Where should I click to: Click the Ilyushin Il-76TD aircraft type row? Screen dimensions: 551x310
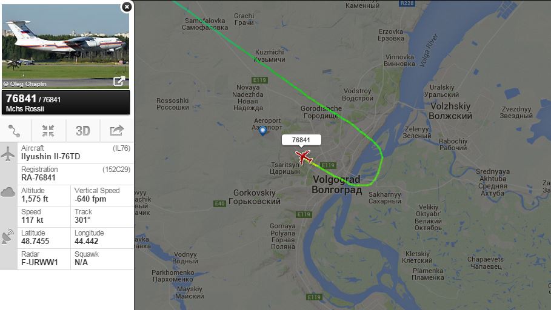tap(76, 153)
